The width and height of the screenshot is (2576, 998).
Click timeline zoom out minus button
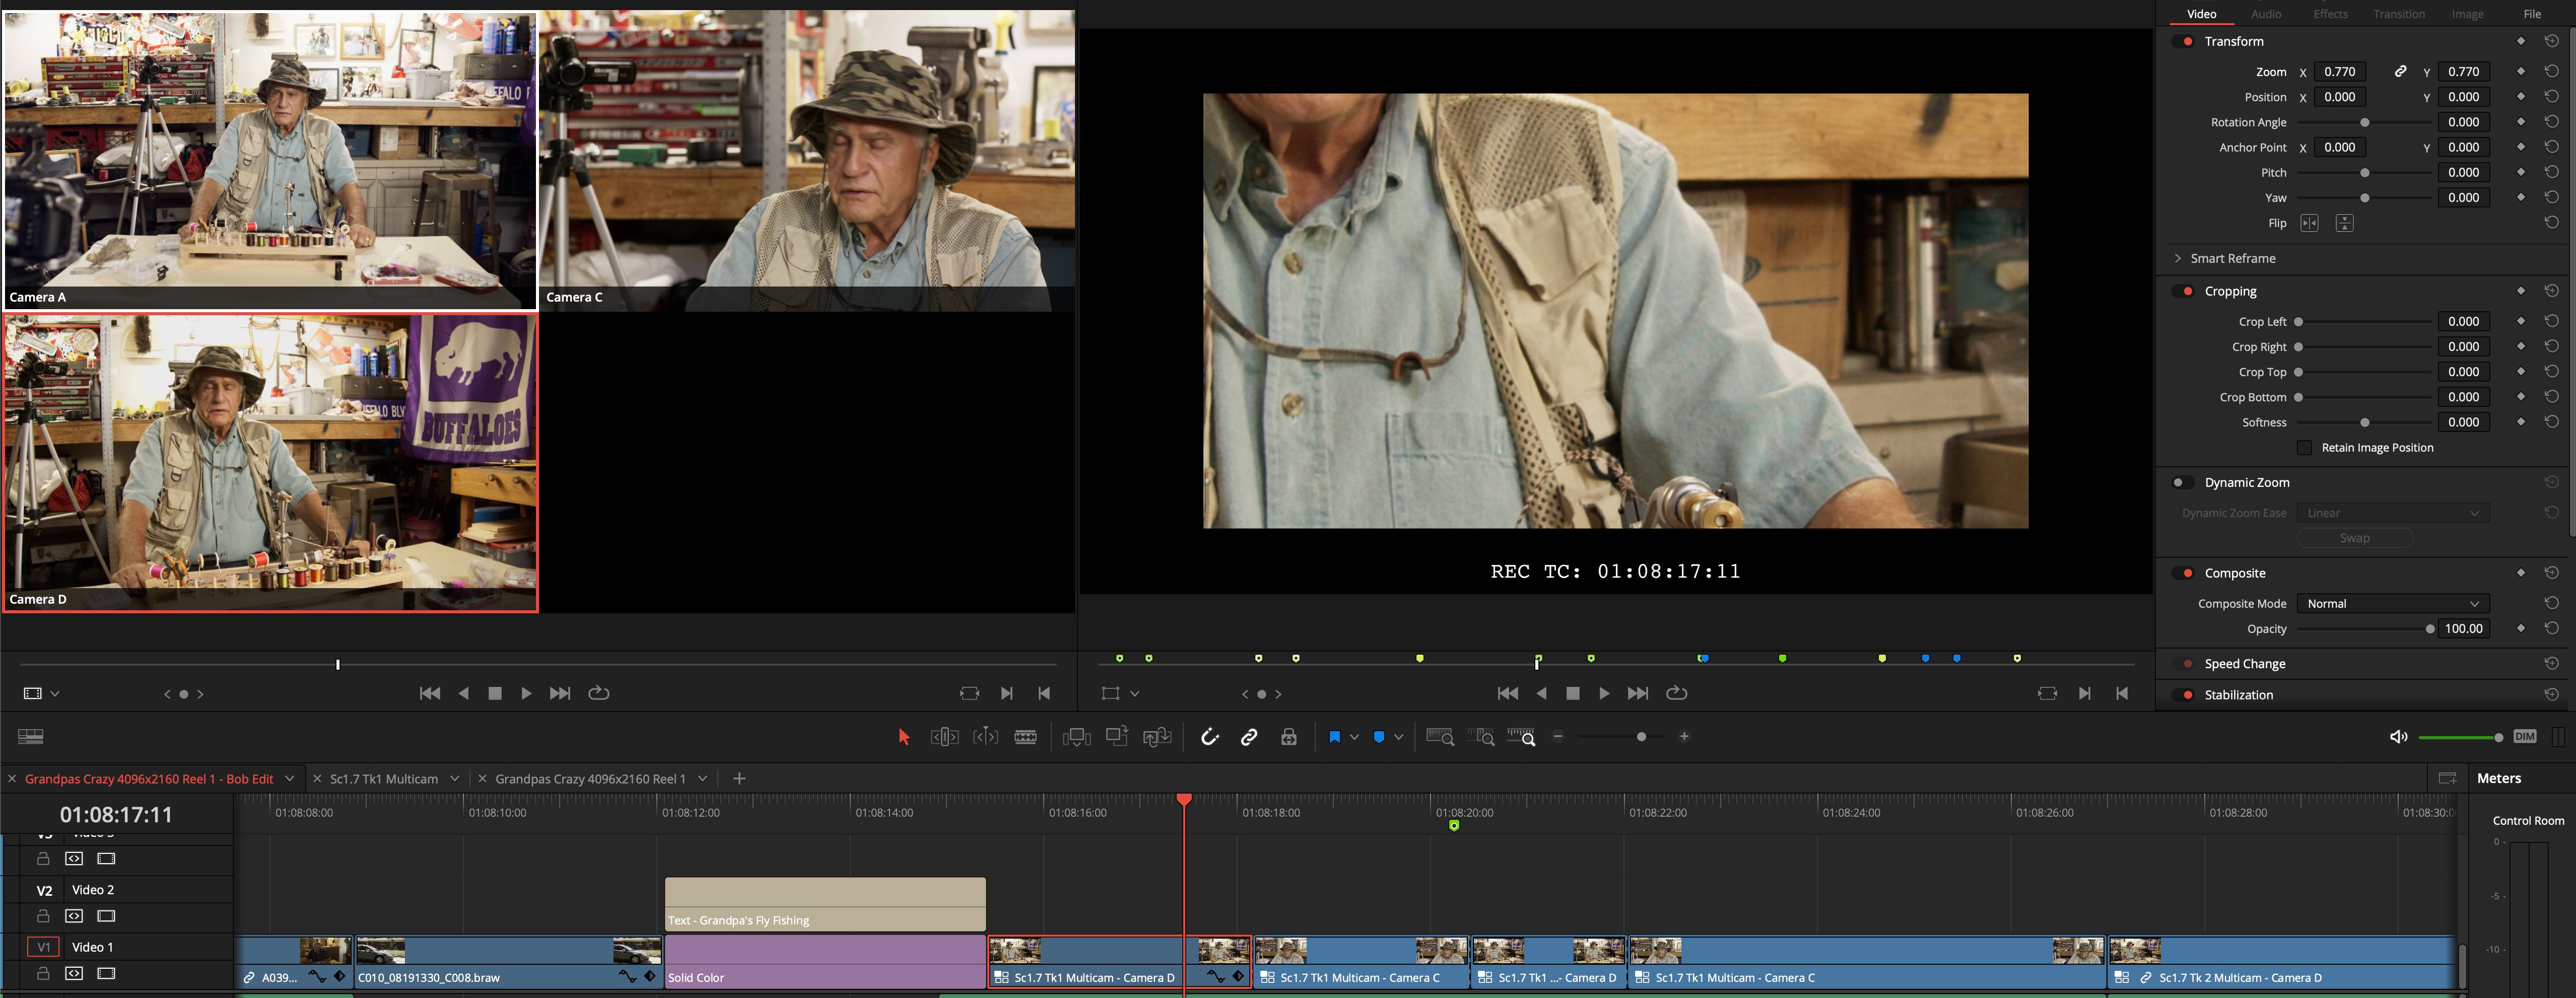(x=1557, y=737)
